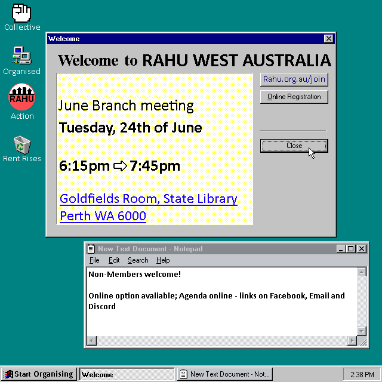Click the Notepad resize grip corner
Screen dimensions: 382x382
coord(362,341)
